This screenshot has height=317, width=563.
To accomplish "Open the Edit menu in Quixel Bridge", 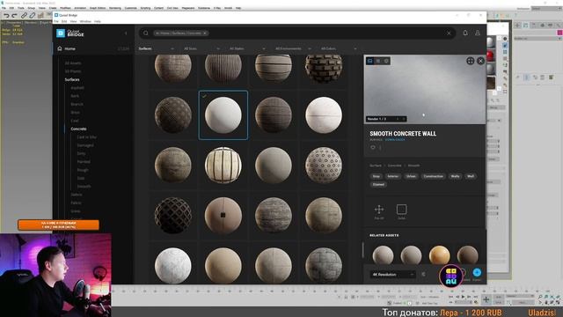I will coord(64,21).
